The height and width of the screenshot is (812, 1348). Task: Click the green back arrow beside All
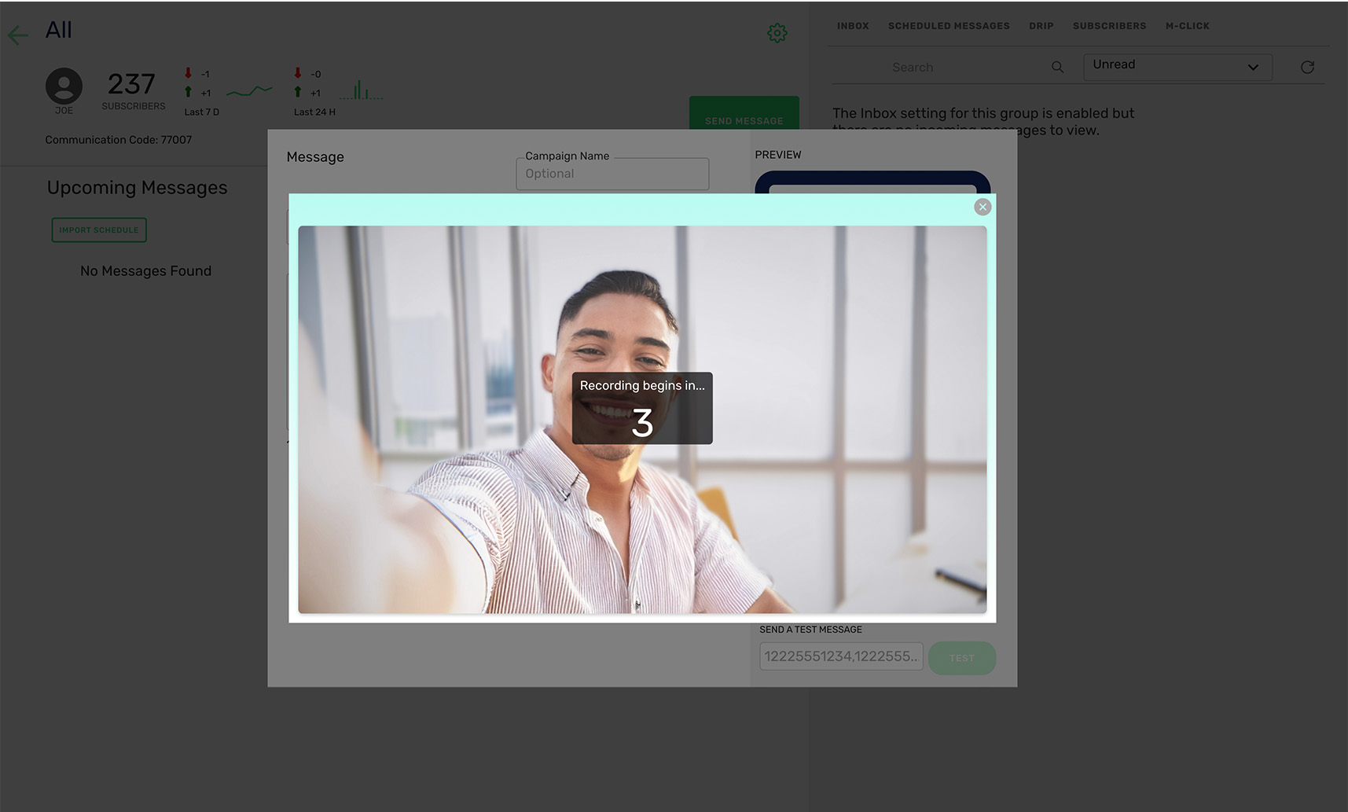(x=17, y=34)
